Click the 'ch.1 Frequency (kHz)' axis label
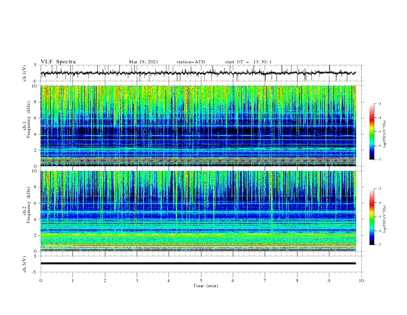 (27, 119)
